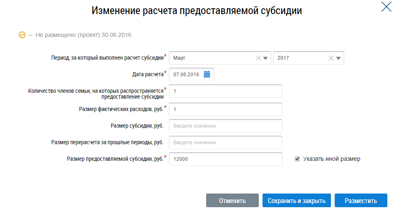Expand the month dropdown arrow
This screenshot has height=213, width=394.
[266, 58]
